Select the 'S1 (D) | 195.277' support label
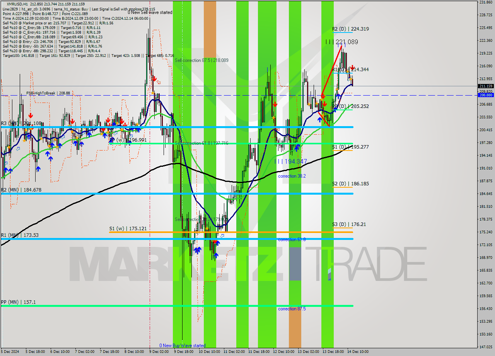Image resolution: width=495 pixels, height=356 pixels. point(350,147)
